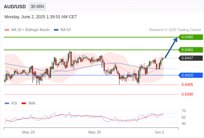Click the Jun 2 date axis label
This screenshot has height=138, width=204.
pos(159,132)
